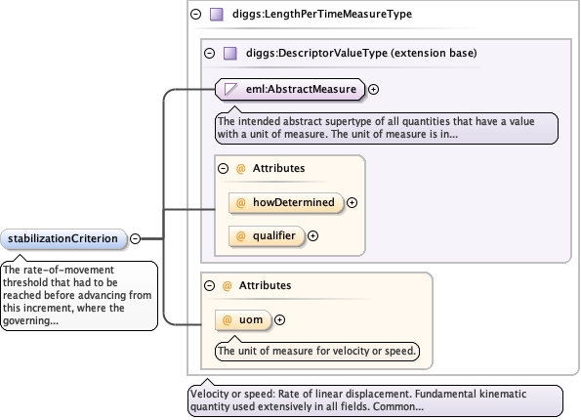Viewport: 581px width, 420px height.
Task: Click the Attributes label above howDetermined
Action: point(278,168)
